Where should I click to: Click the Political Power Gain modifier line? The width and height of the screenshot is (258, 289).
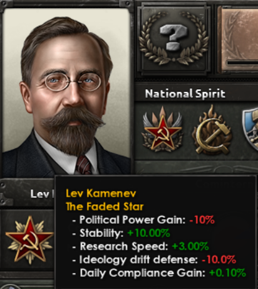[x=143, y=220]
